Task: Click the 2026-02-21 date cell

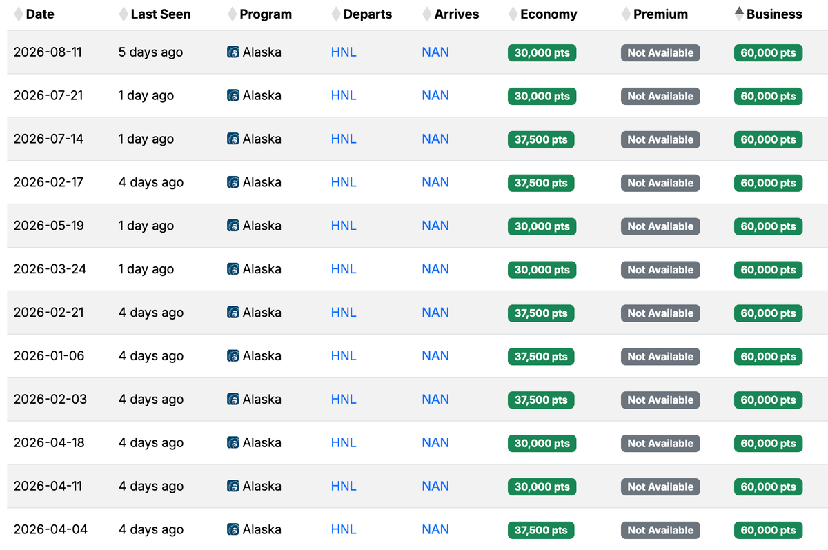Action: pyautogui.click(x=48, y=313)
